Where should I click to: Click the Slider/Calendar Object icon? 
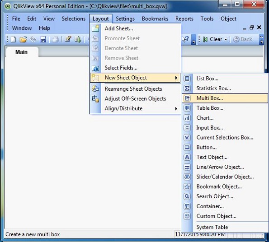(x=187, y=177)
